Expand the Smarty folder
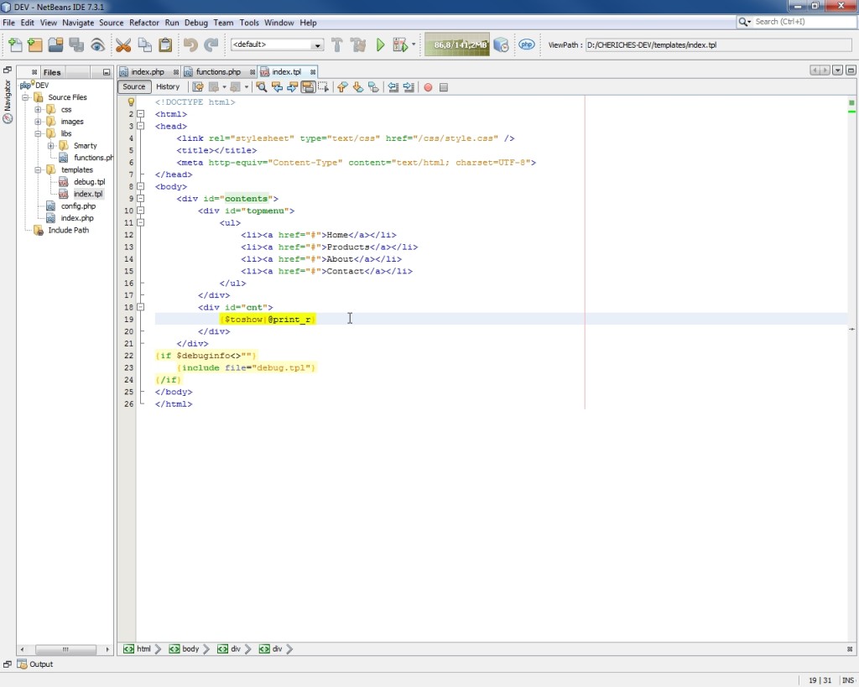Viewport: 859px width, 687px height. pyautogui.click(x=50, y=146)
